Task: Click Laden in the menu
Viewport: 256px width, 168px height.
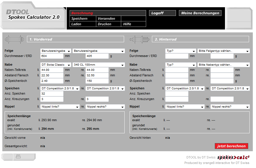Action: pyautogui.click(x=76, y=24)
